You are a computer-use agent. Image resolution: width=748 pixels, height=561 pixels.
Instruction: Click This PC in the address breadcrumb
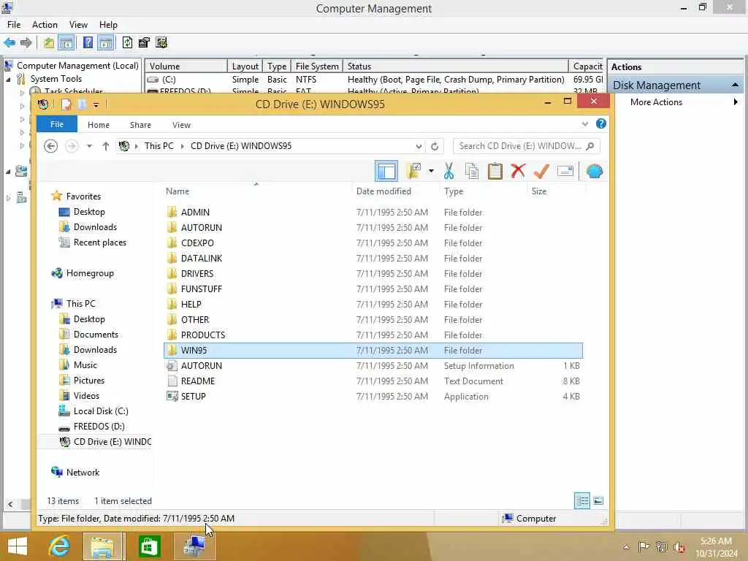click(159, 146)
